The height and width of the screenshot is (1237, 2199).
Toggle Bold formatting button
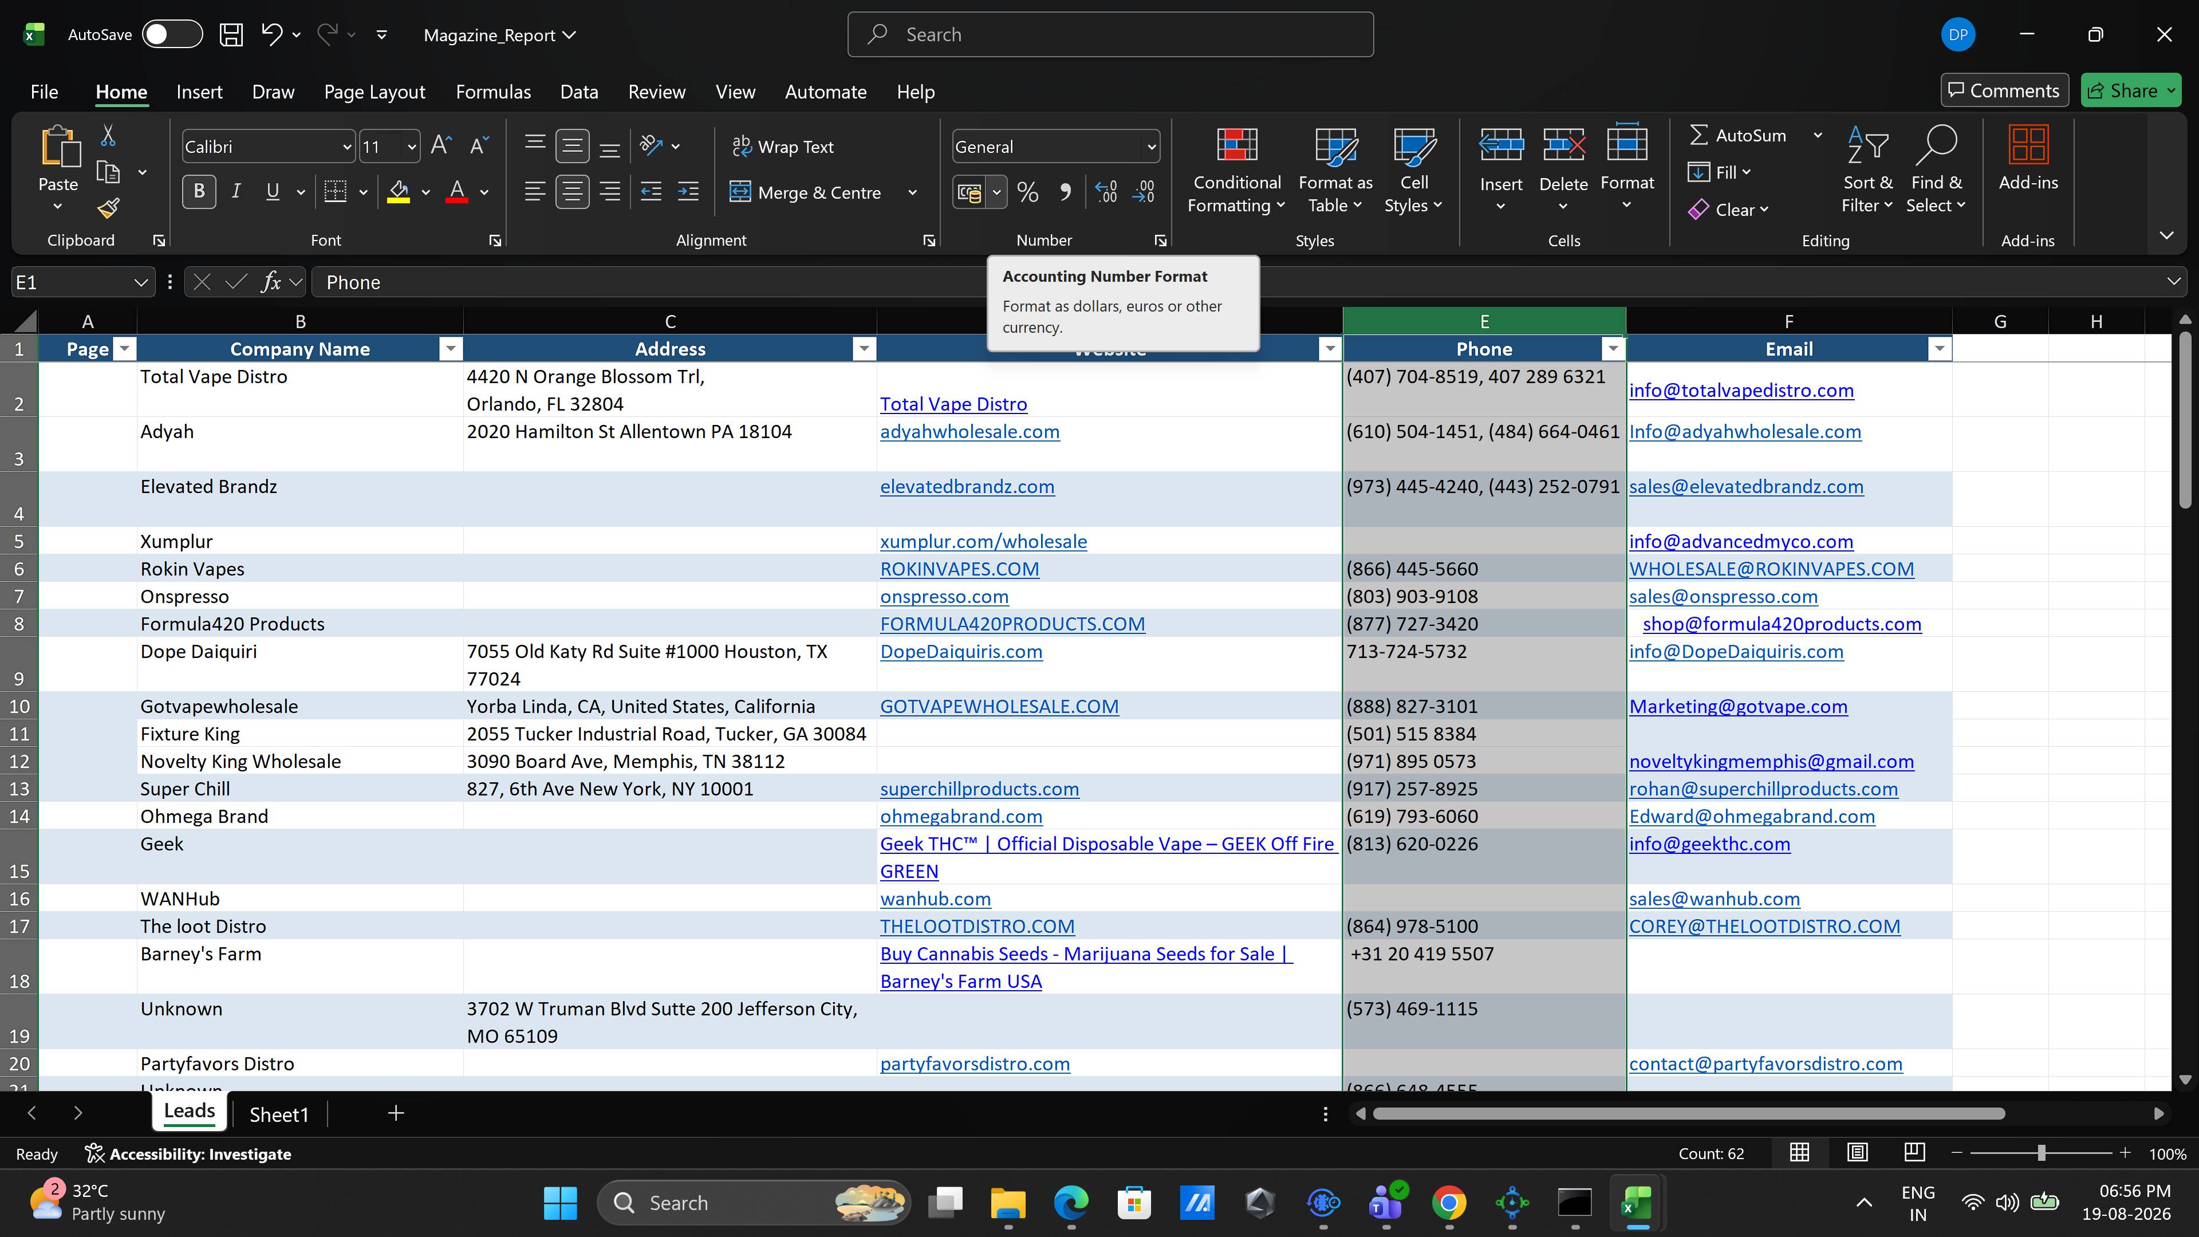click(x=199, y=192)
